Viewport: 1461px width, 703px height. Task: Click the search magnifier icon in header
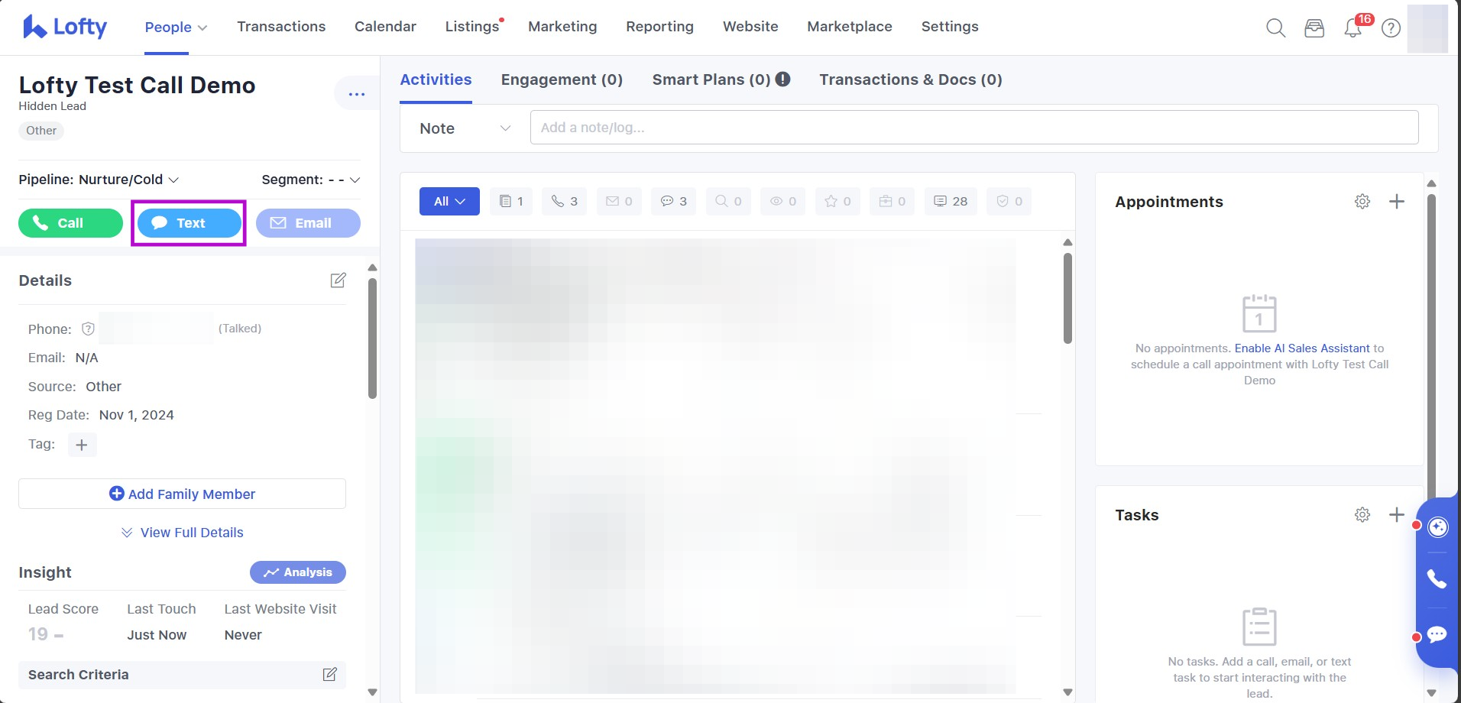pyautogui.click(x=1275, y=28)
